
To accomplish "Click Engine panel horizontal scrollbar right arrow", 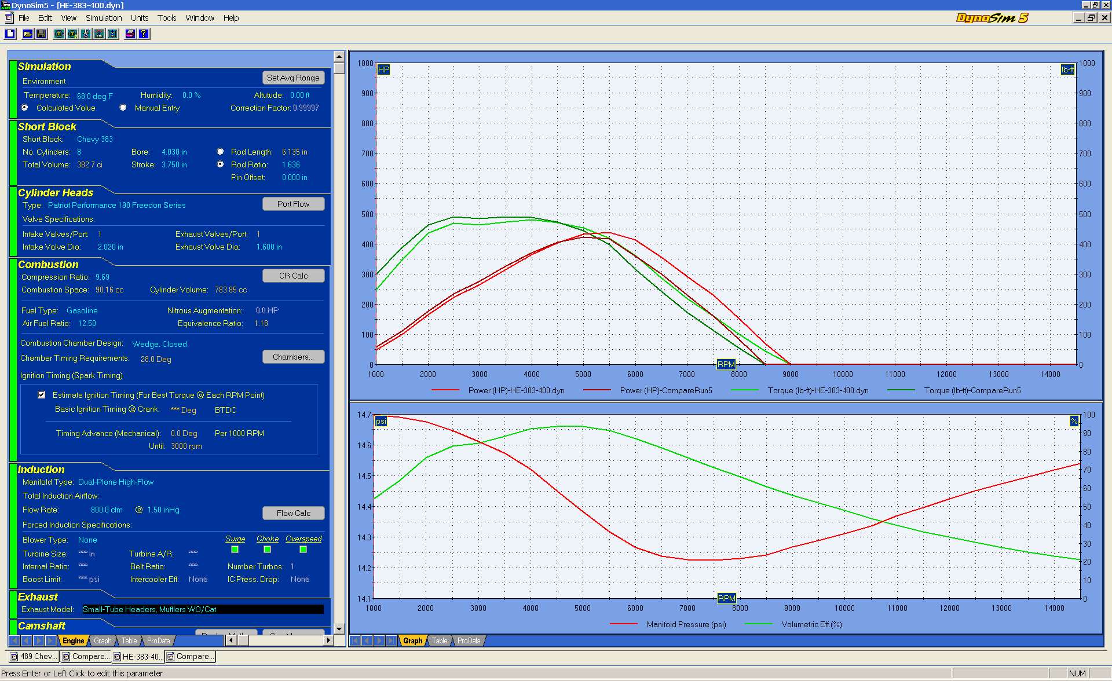I will [329, 640].
